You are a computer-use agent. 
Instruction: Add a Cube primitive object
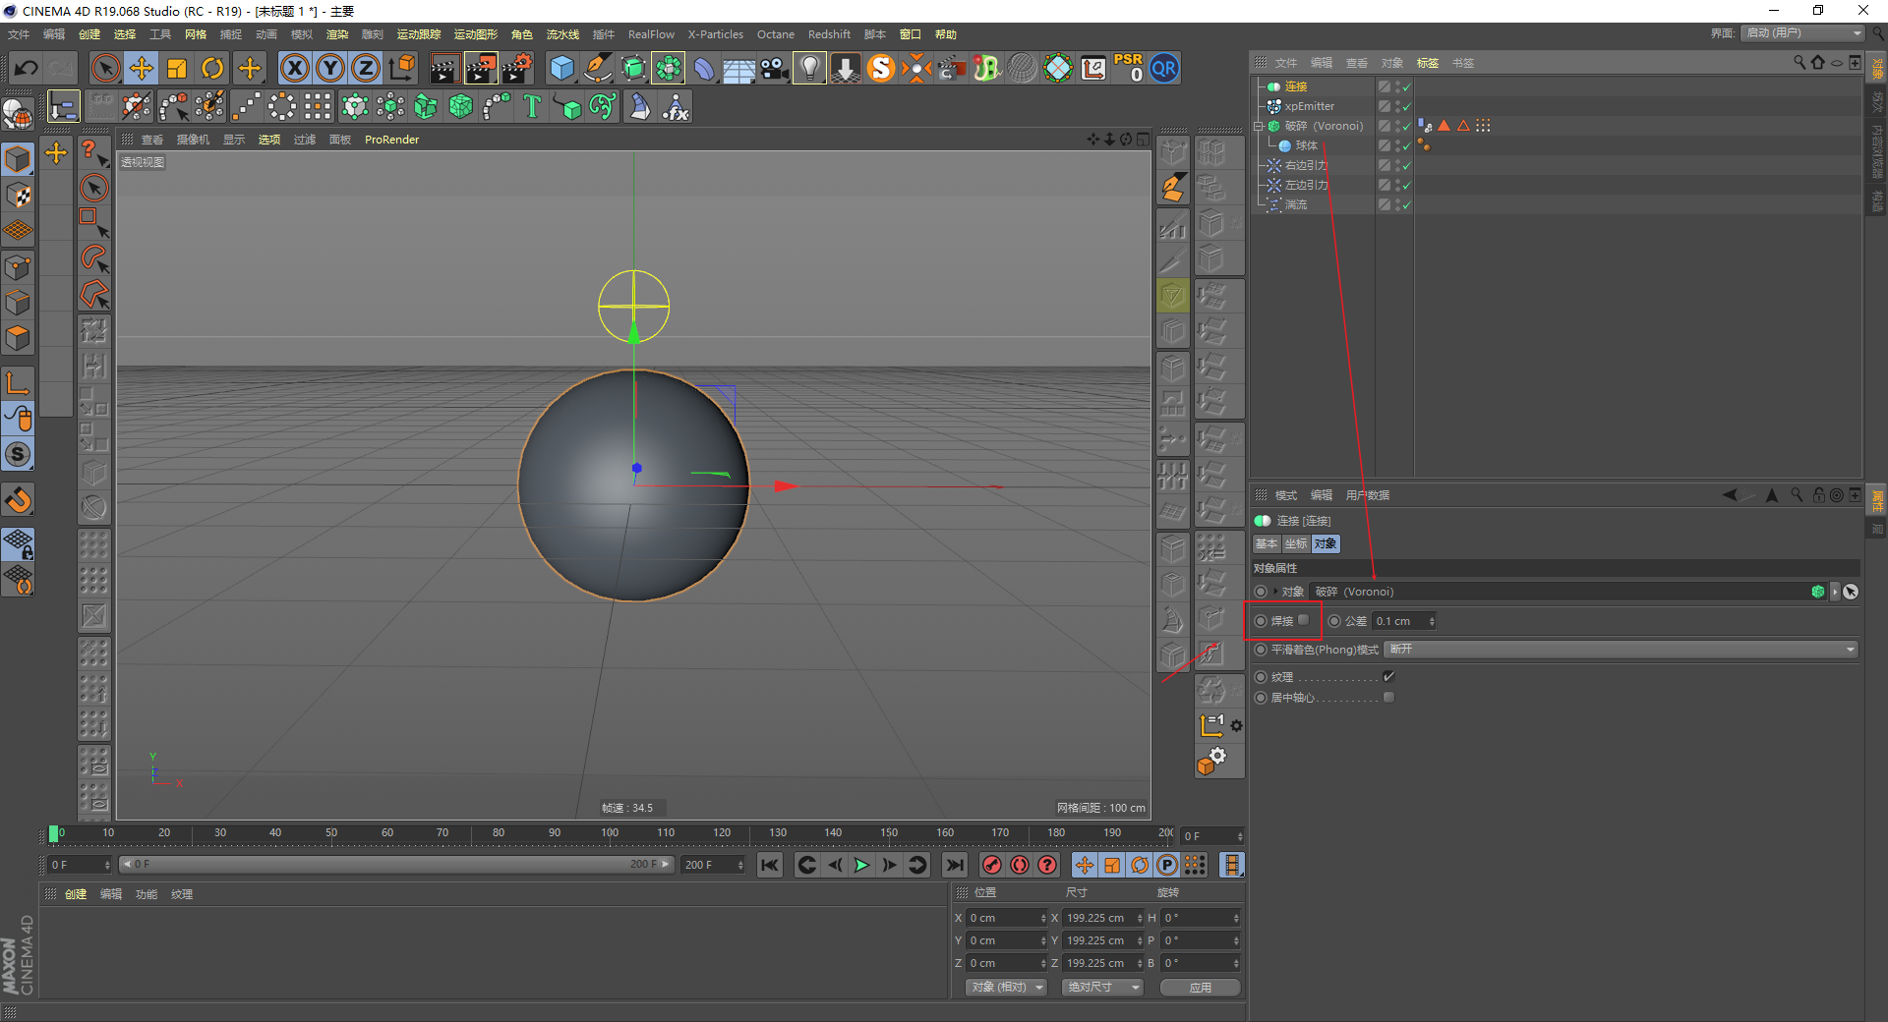click(x=561, y=68)
